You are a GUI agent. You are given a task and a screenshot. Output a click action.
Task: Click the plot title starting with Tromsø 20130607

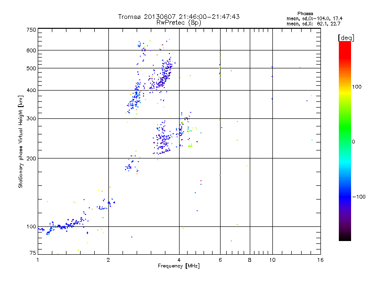[179, 17]
